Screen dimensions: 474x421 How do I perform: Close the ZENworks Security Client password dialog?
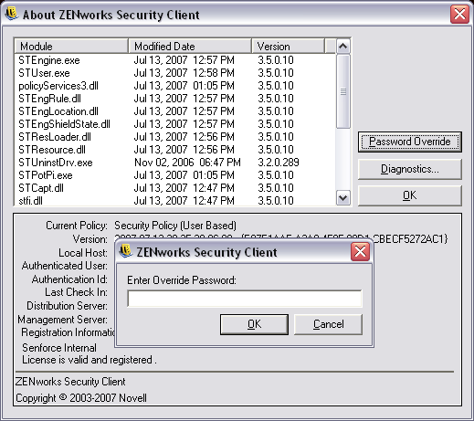point(360,252)
